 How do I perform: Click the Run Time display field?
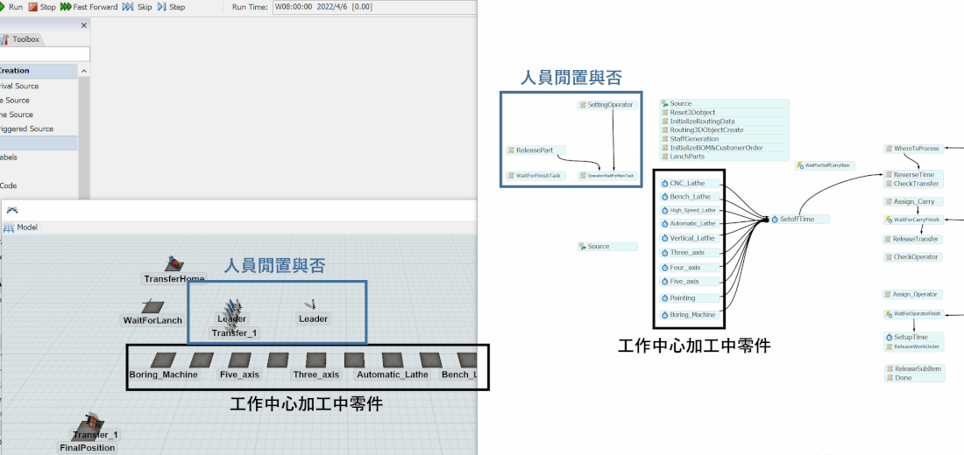372,7
